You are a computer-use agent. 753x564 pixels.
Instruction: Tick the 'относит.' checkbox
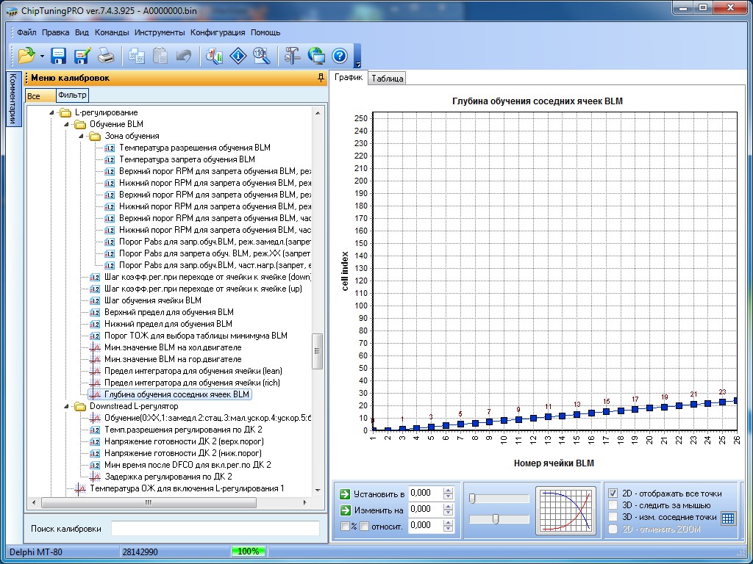364,526
